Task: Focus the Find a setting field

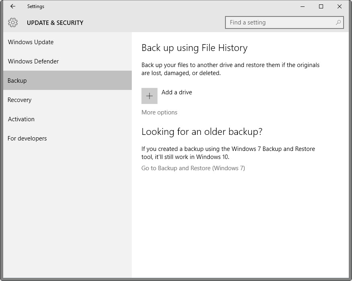Action: [x=284, y=22]
